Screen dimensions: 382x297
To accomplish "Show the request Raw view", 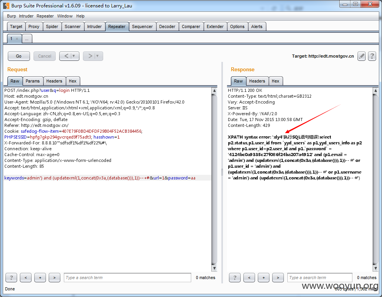I will coord(15,81).
